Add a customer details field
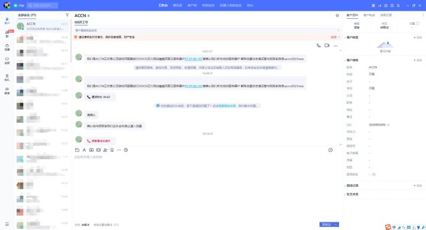The width and height of the screenshot is (426, 230). (x=418, y=60)
